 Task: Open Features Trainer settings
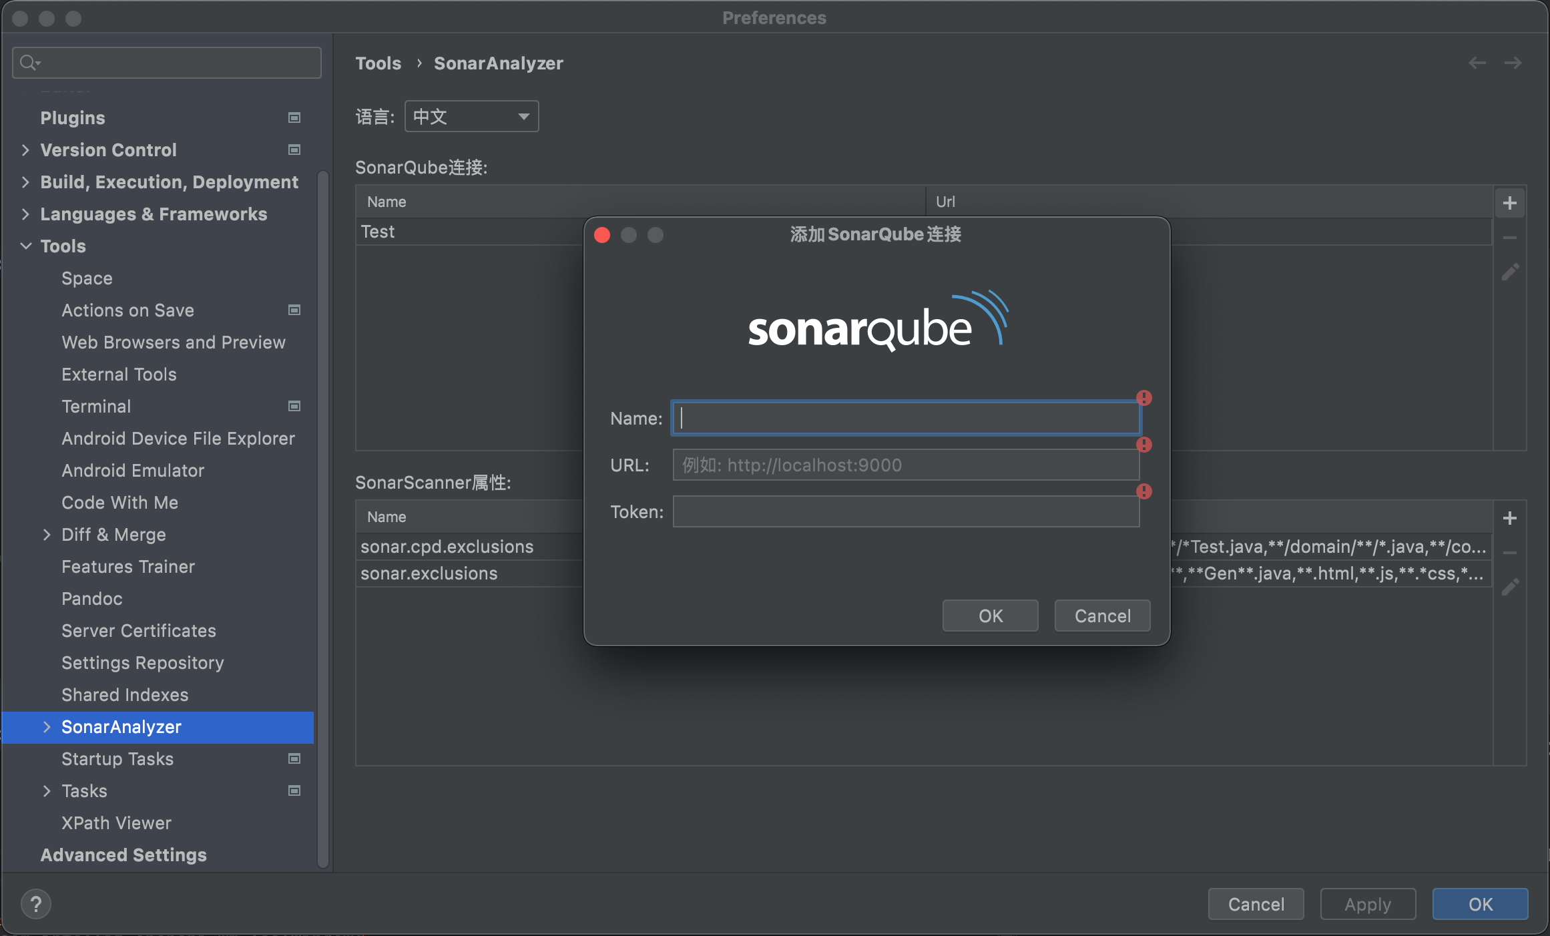tap(128, 566)
